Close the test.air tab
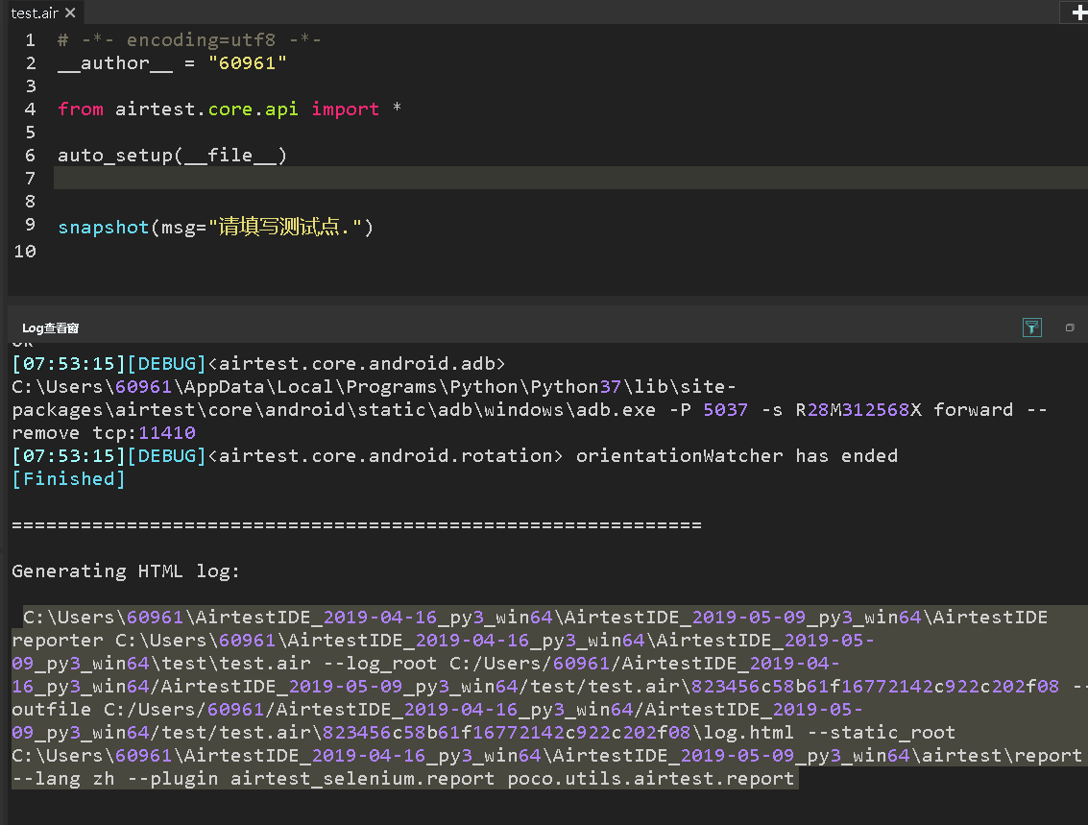This screenshot has width=1088, height=825. (x=70, y=12)
